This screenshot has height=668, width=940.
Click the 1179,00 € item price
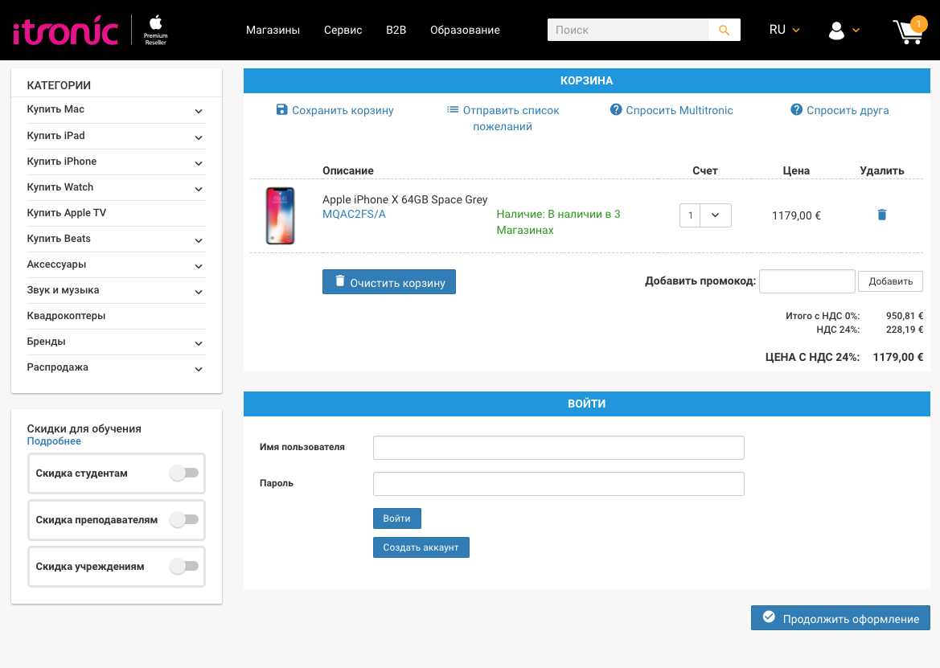tap(796, 215)
